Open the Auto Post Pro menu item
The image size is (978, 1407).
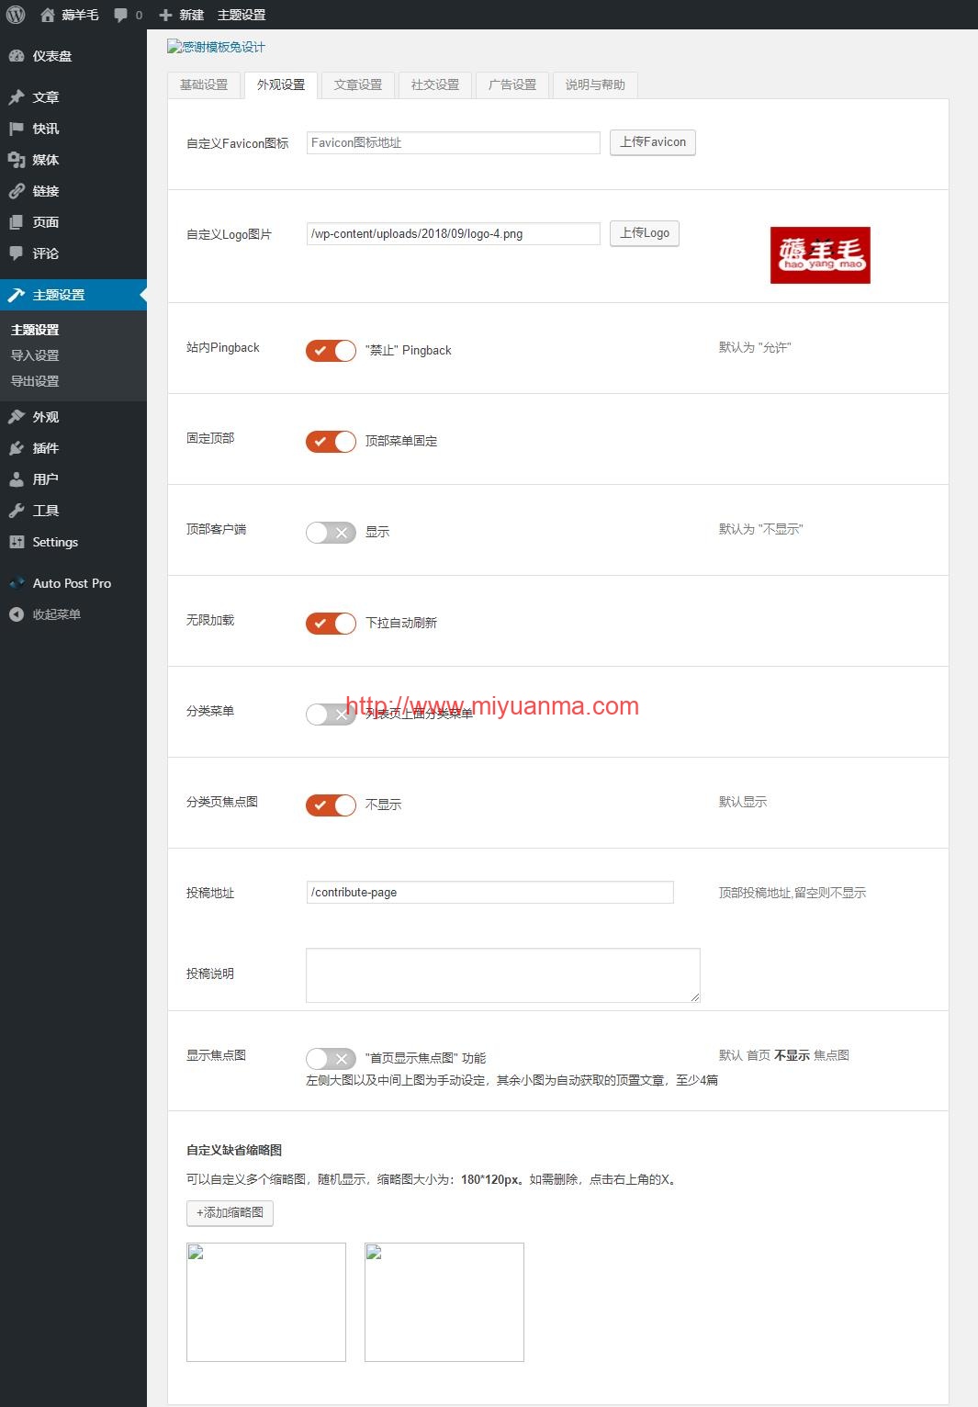pos(73,583)
